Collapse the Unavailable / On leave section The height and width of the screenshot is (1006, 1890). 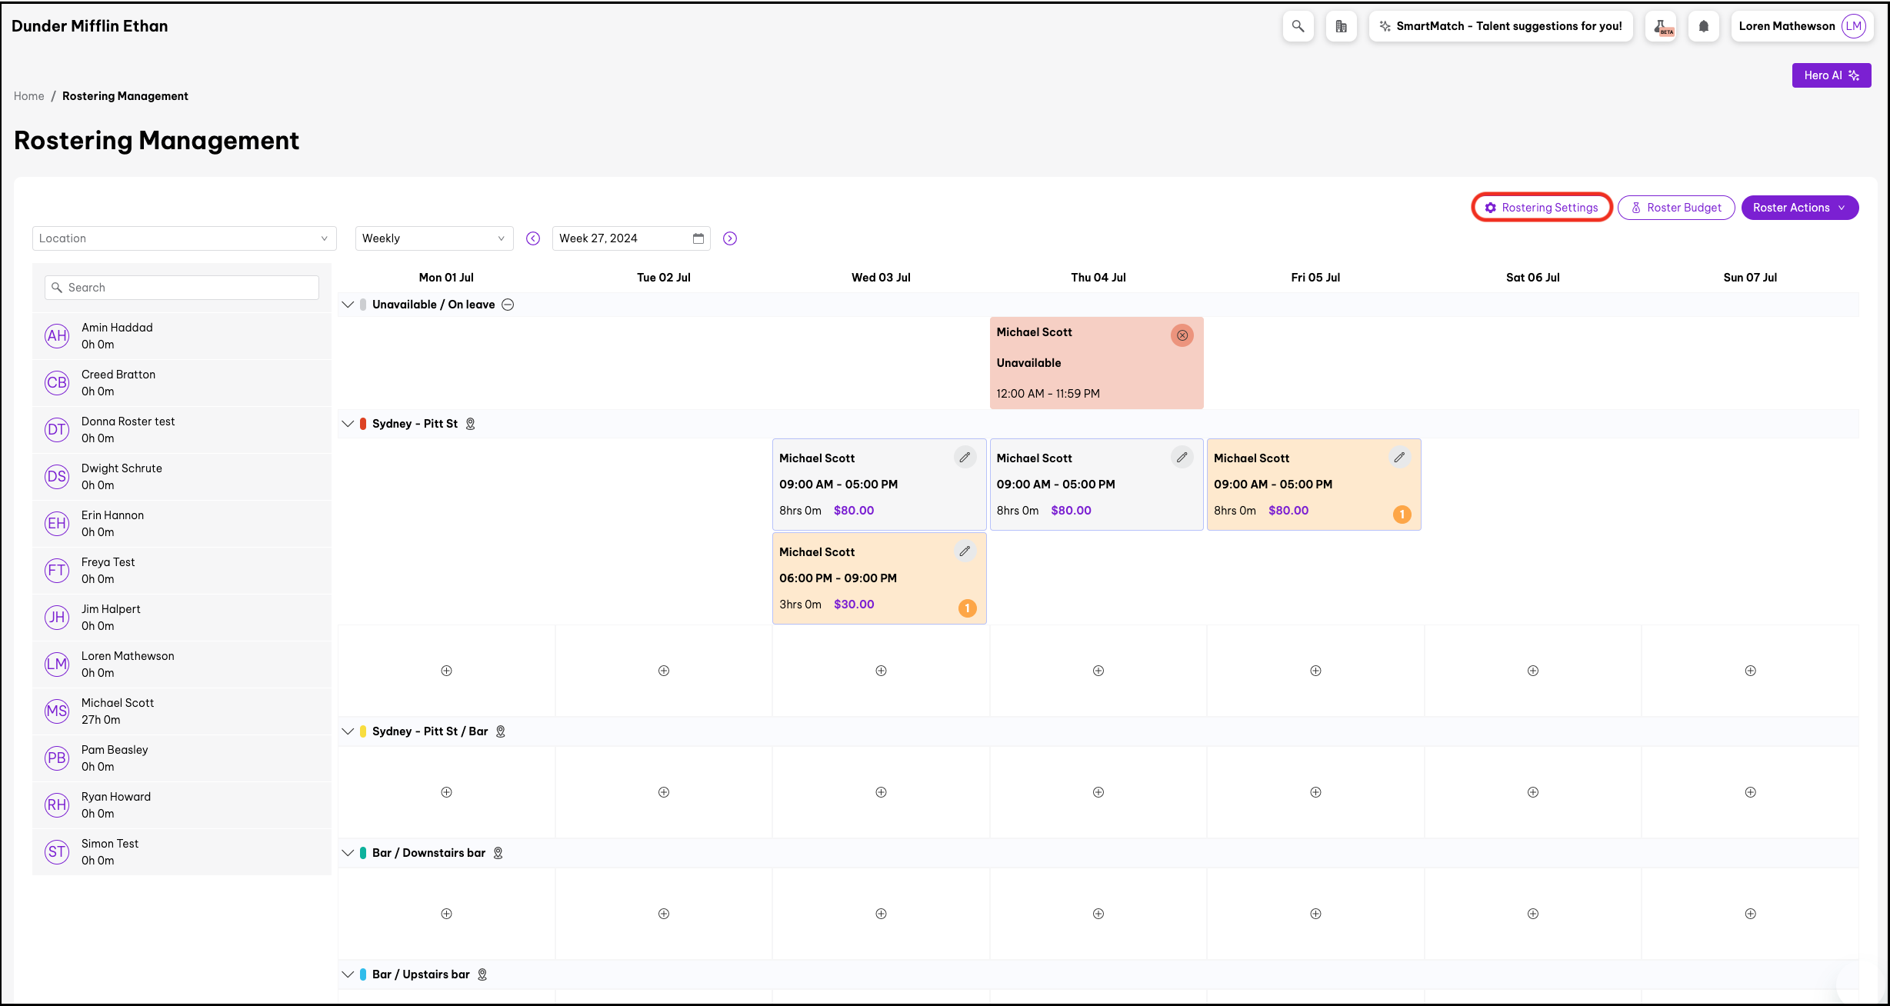348,305
